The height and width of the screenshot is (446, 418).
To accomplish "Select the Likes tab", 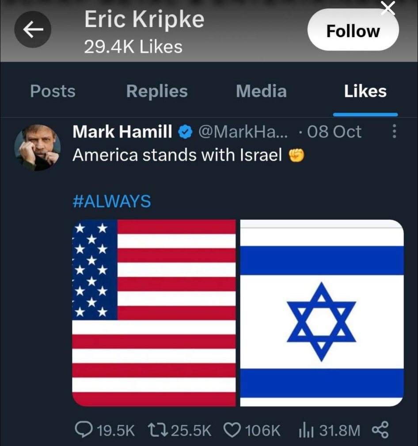I will click(365, 91).
